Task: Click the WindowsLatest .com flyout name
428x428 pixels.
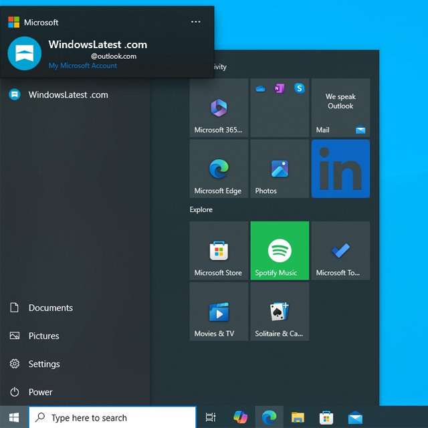Action: click(x=98, y=45)
